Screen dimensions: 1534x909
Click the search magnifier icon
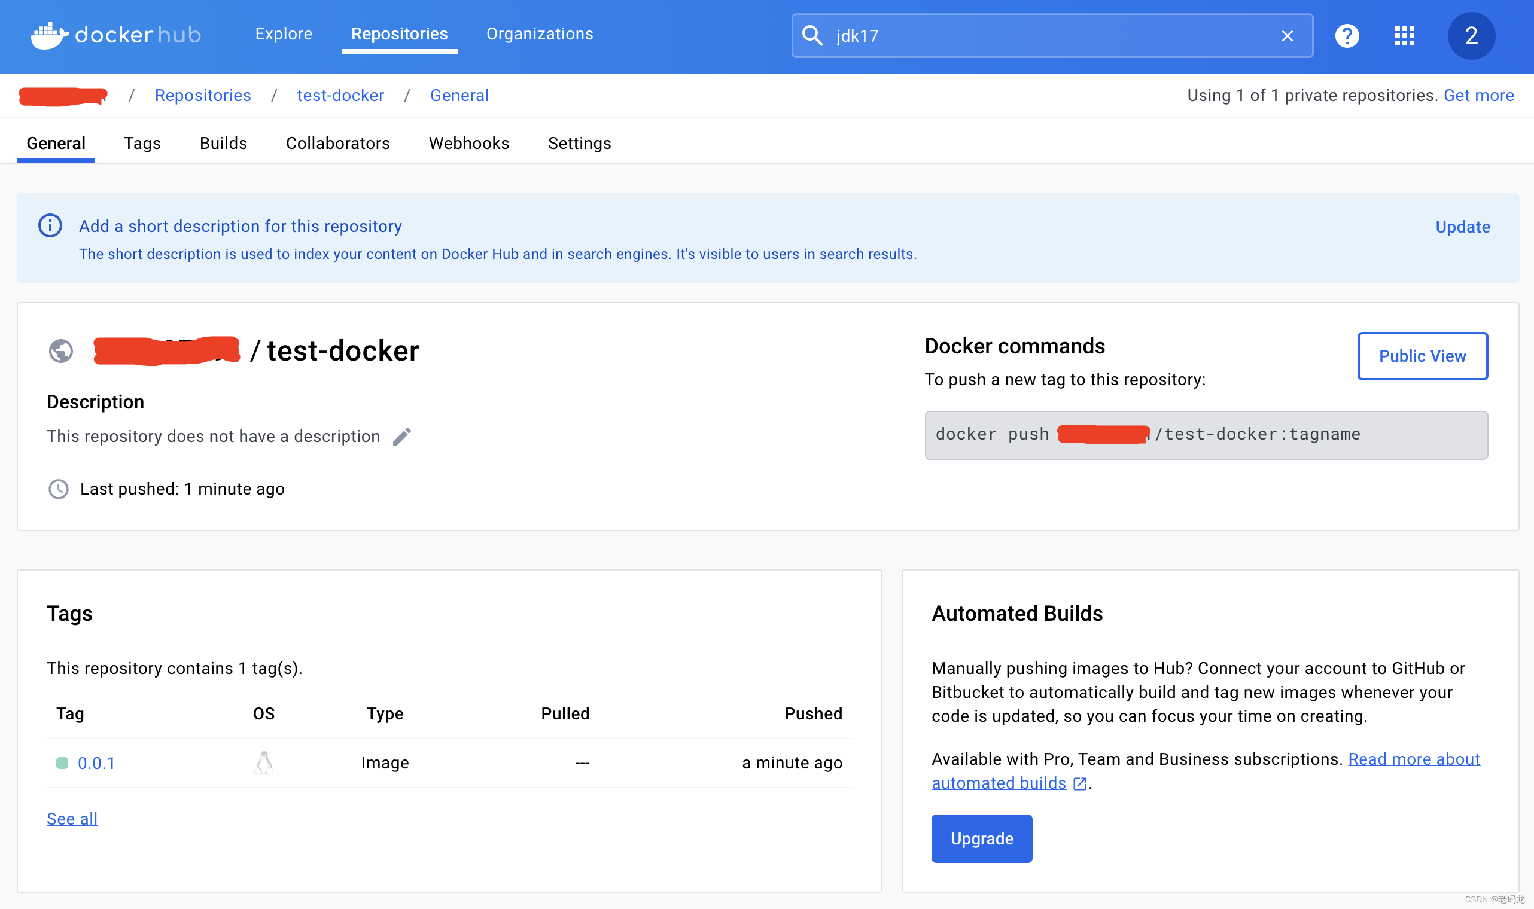click(x=812, y=35)
